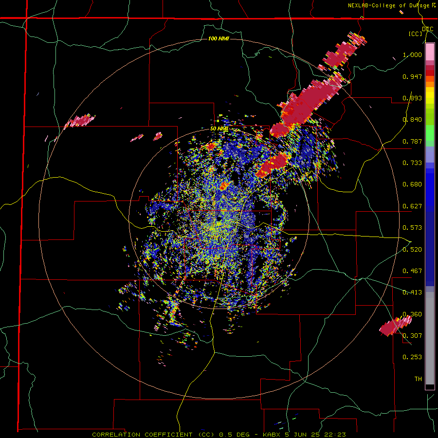This screenshot has width=438, height=438.
Task: Click the 1.000 value on the color scale
Action: click(412, 55)
